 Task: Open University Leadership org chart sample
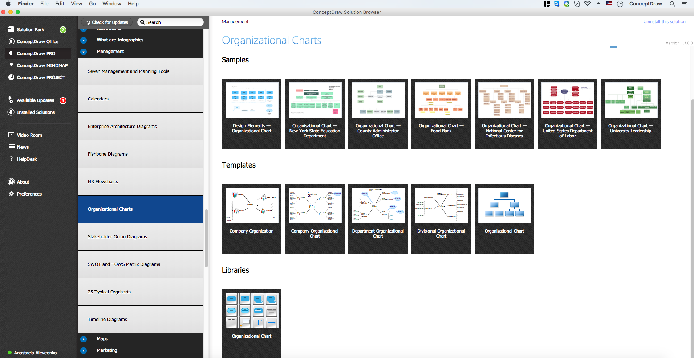(631, 114)
